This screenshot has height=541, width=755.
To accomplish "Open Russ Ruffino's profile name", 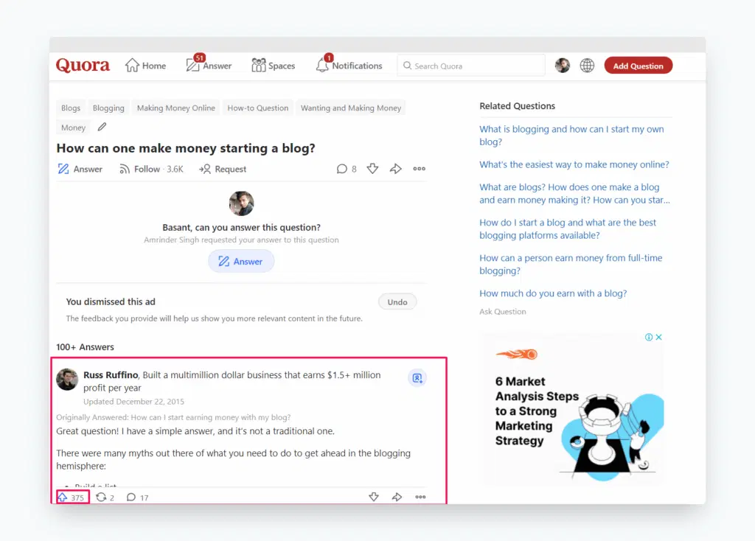I will coord(111,375).
